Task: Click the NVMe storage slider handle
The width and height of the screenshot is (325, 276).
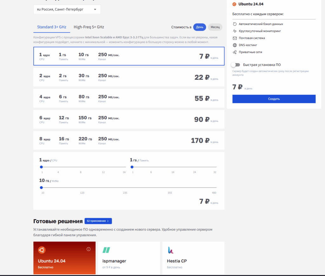Action: (x=41, y=187)
